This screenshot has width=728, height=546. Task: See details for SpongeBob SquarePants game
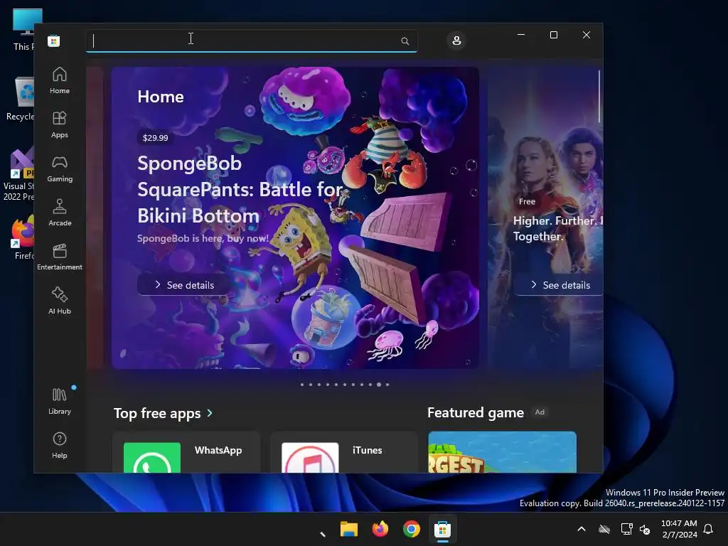pos(184,285)
